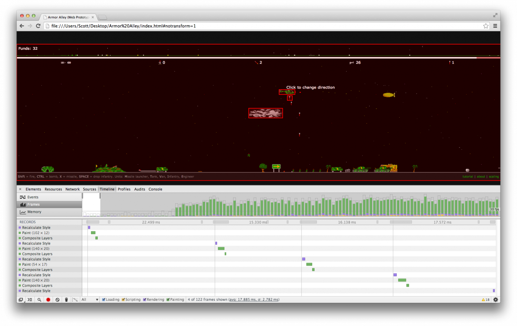Undock DevTools into separate window

[21, 300]
